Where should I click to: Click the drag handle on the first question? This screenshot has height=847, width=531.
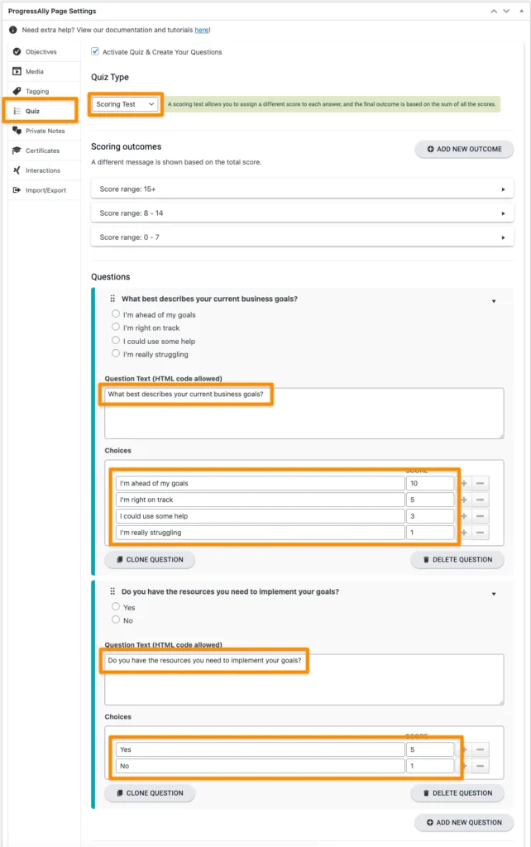tap(112, 298)
